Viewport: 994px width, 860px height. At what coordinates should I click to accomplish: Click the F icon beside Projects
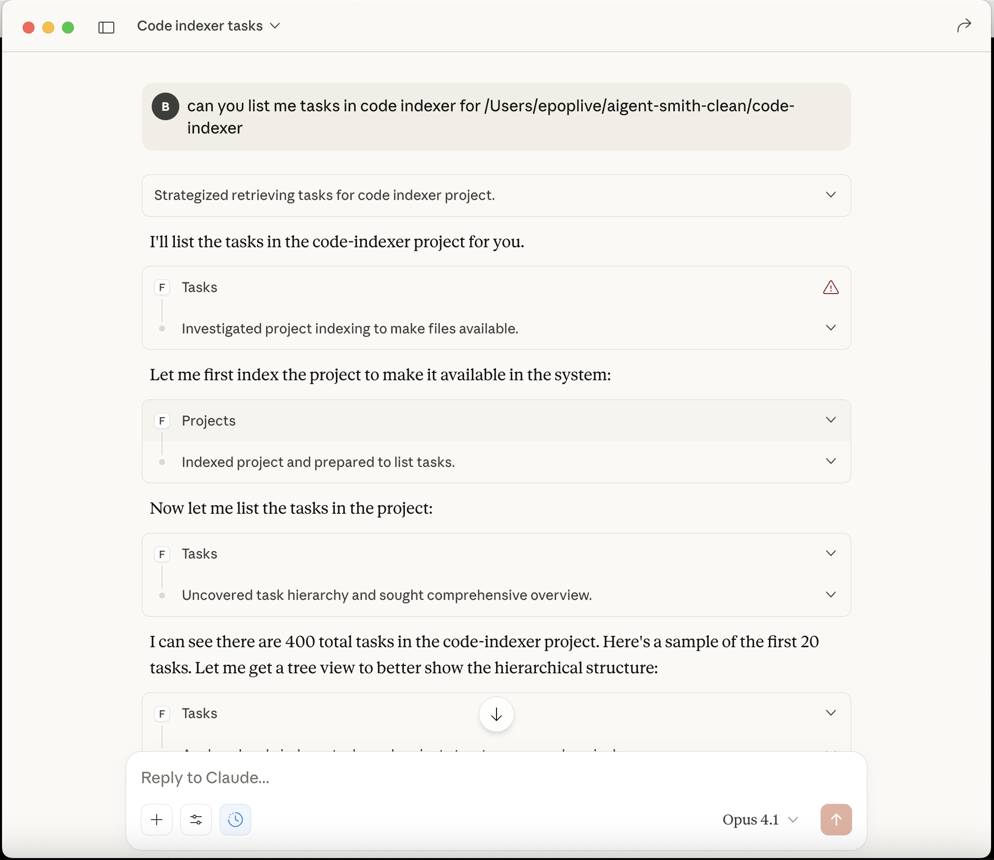(162, 421)
